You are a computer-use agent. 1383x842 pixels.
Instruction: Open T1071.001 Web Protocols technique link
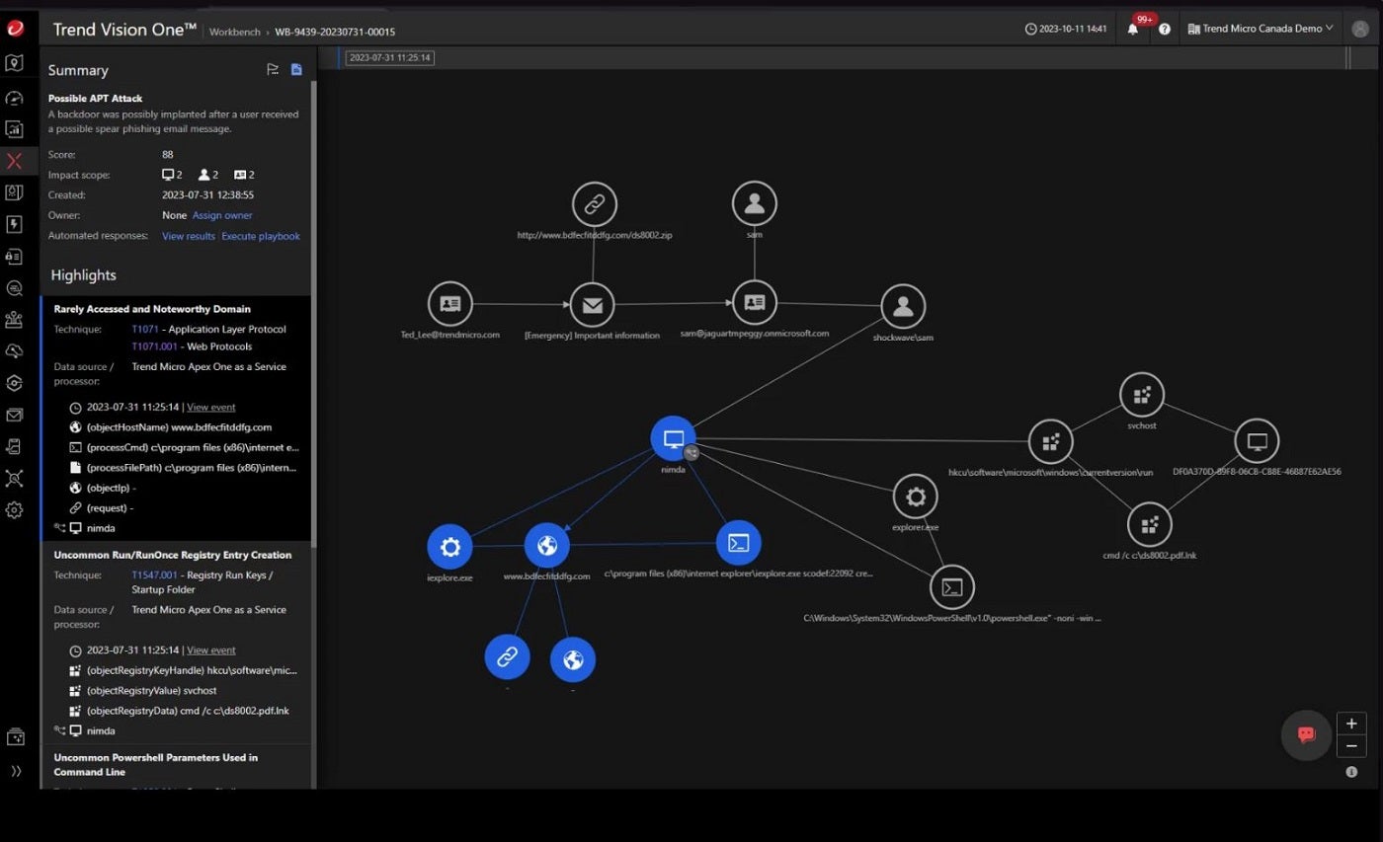click(153, 346)
